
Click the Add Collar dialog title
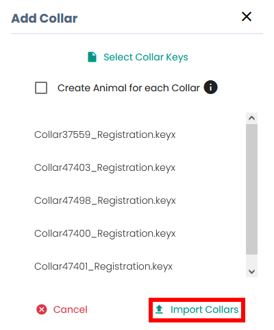[x=45, y=19]
